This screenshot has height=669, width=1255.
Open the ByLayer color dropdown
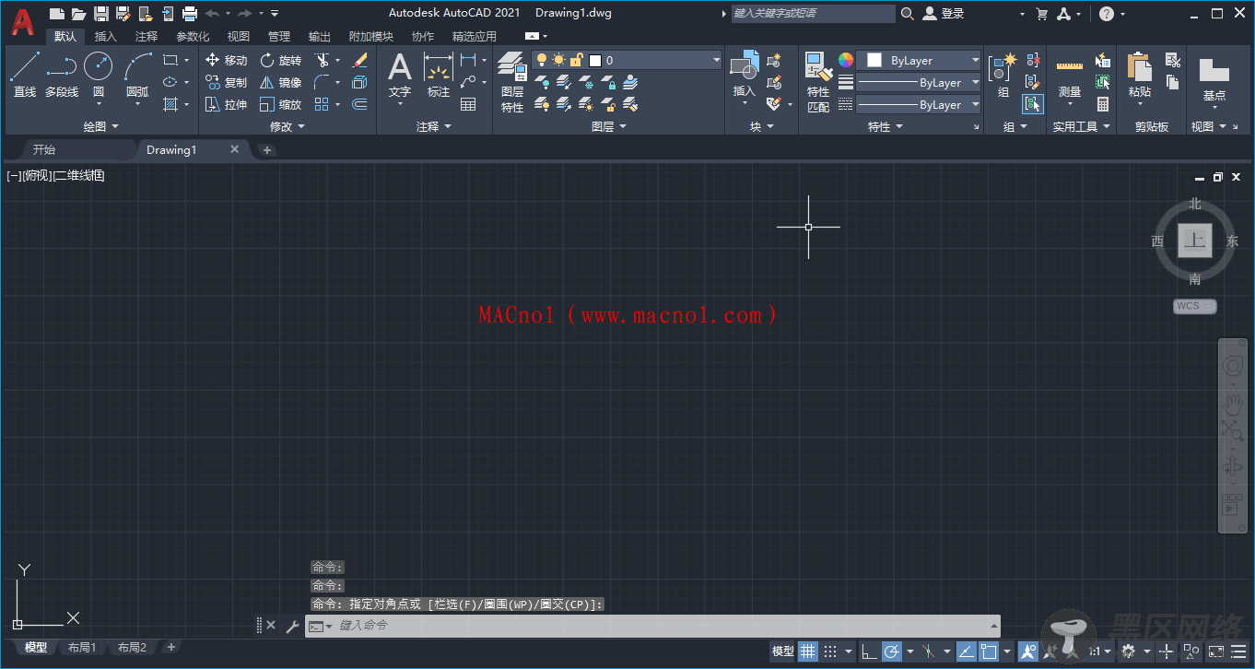click(x=919, y=60)
